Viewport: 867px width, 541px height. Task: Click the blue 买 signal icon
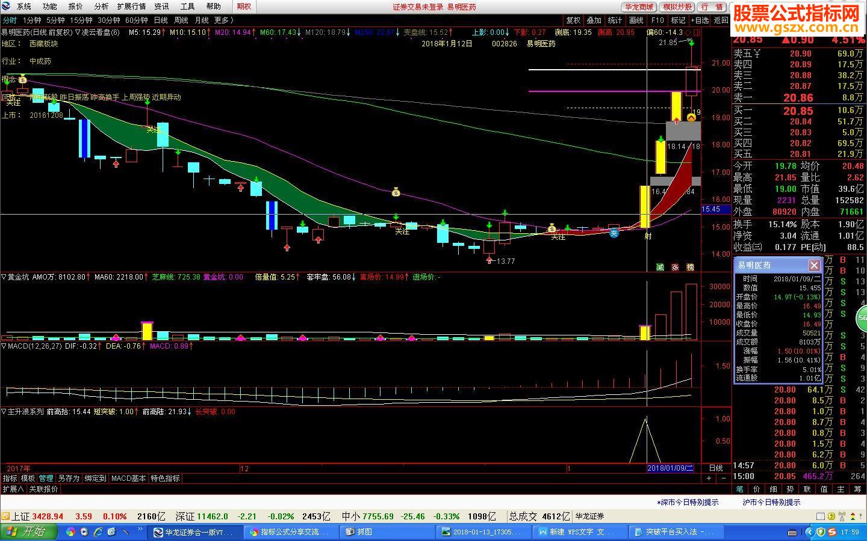click(614, 233)
